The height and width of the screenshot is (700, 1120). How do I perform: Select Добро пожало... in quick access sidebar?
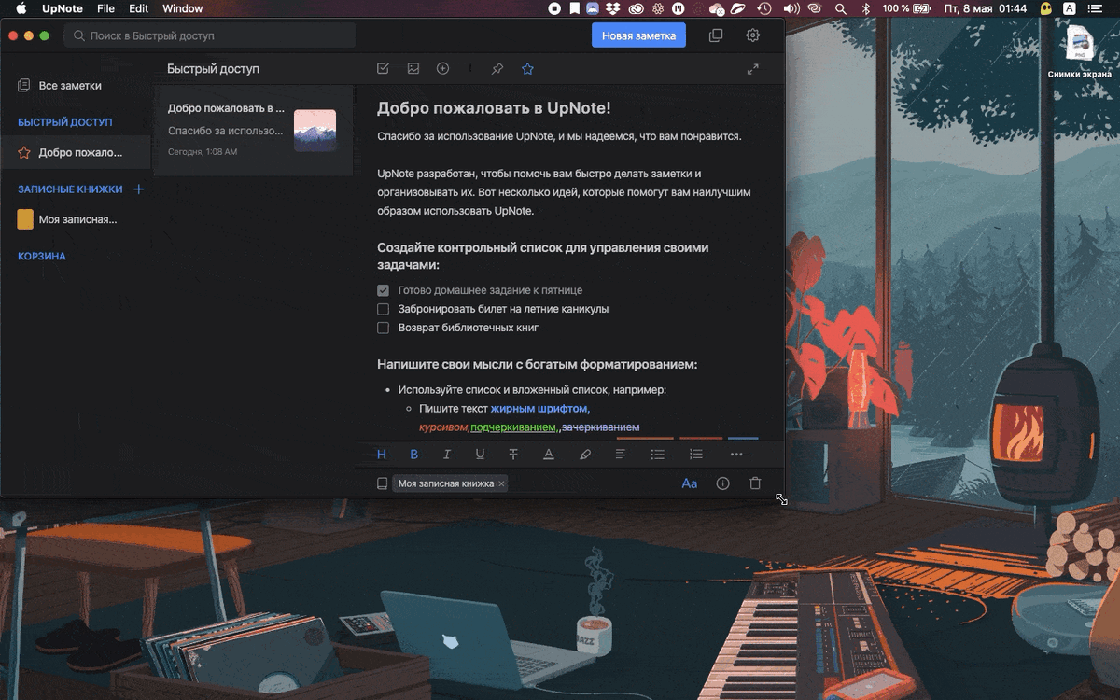pos(75,153)
